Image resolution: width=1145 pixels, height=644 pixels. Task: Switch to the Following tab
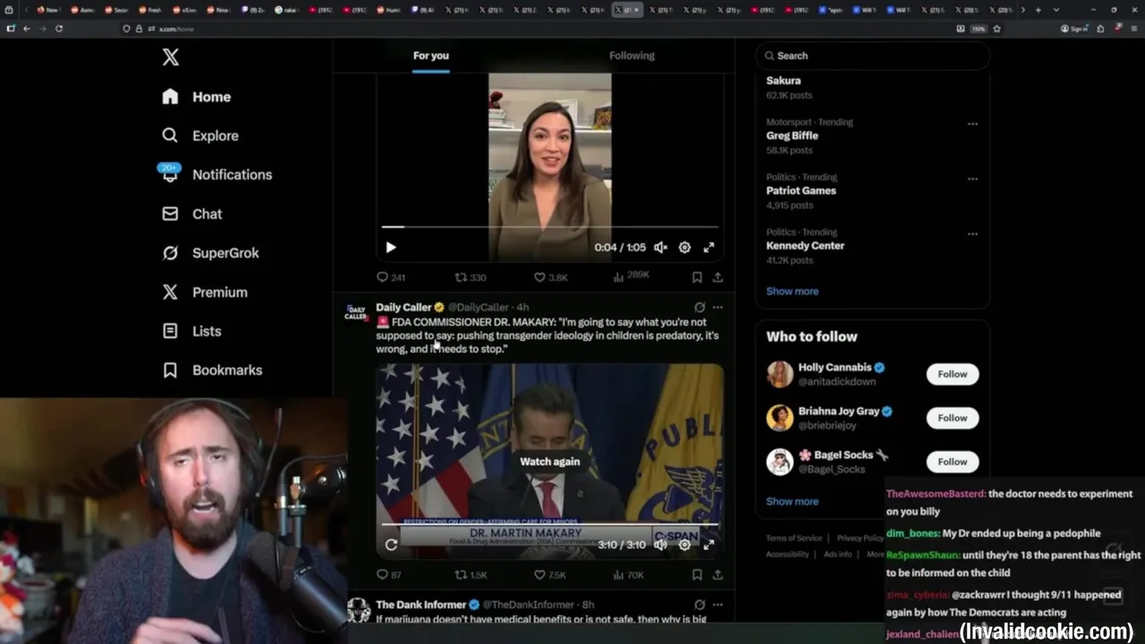(x=632, y=55)
